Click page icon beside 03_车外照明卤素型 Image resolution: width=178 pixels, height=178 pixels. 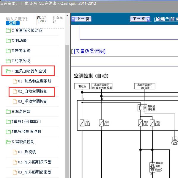(15, 172)
